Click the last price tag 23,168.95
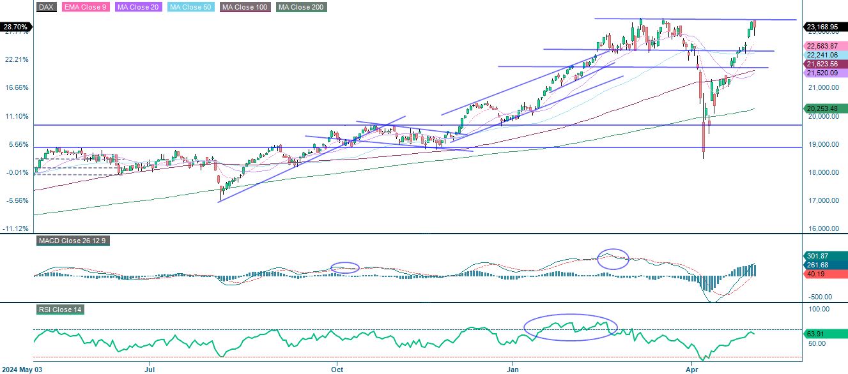 click(826, 27)
